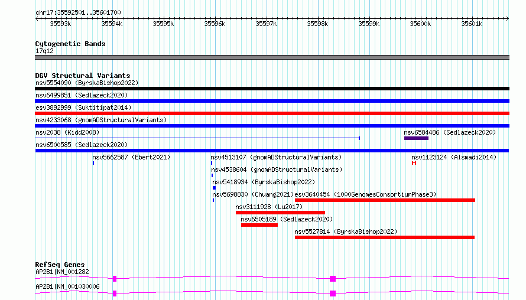Image resolution: width=526 pixels, height=300 pixels.
Task: Open nsv5662587 (Ebert2021) label
Action: pyautogui.click(x=131, y=157)
